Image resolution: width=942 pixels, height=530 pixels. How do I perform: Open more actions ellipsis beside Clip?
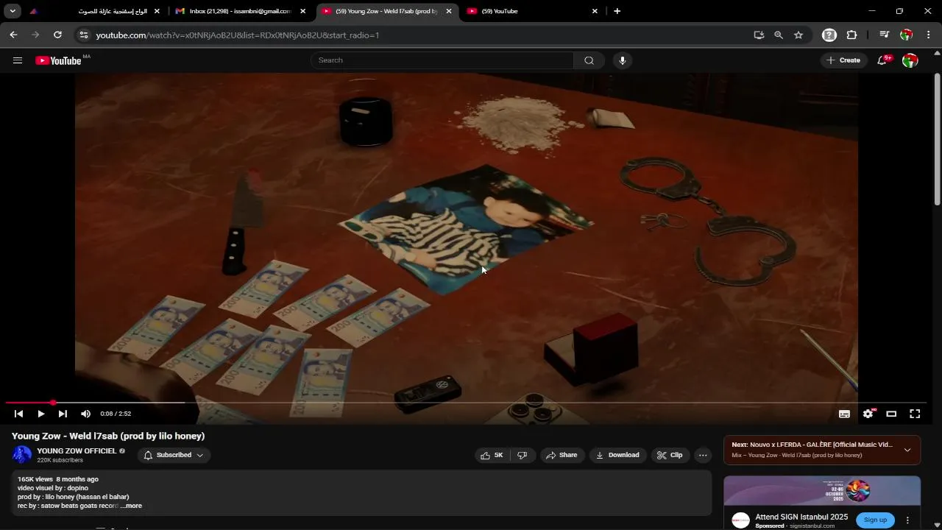[703, 455]
